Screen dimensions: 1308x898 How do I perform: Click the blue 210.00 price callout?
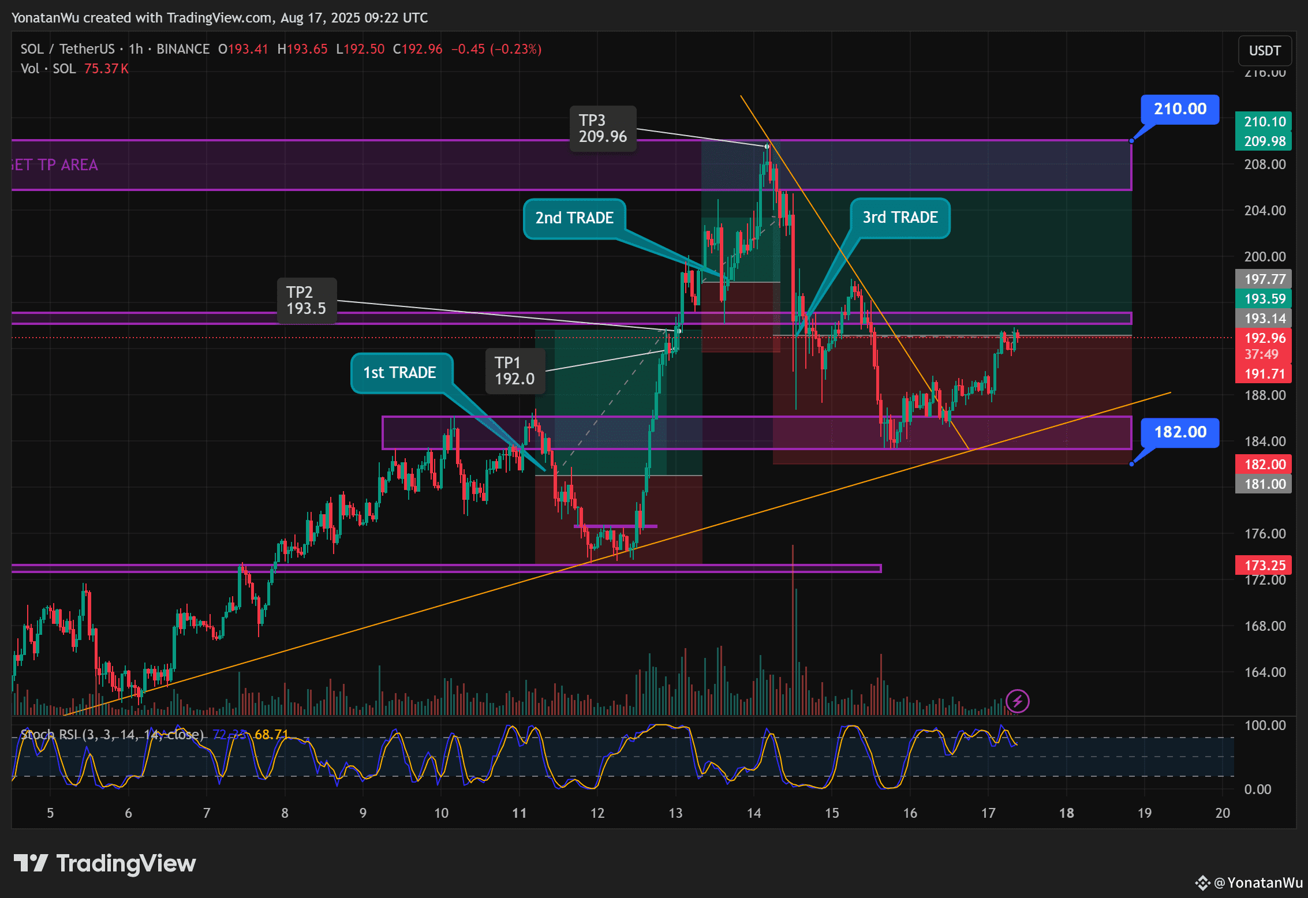point(1180,109)
